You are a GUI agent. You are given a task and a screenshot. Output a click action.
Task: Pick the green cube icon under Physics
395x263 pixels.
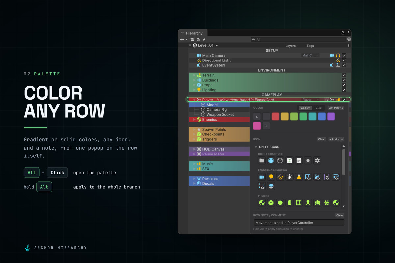271,203
